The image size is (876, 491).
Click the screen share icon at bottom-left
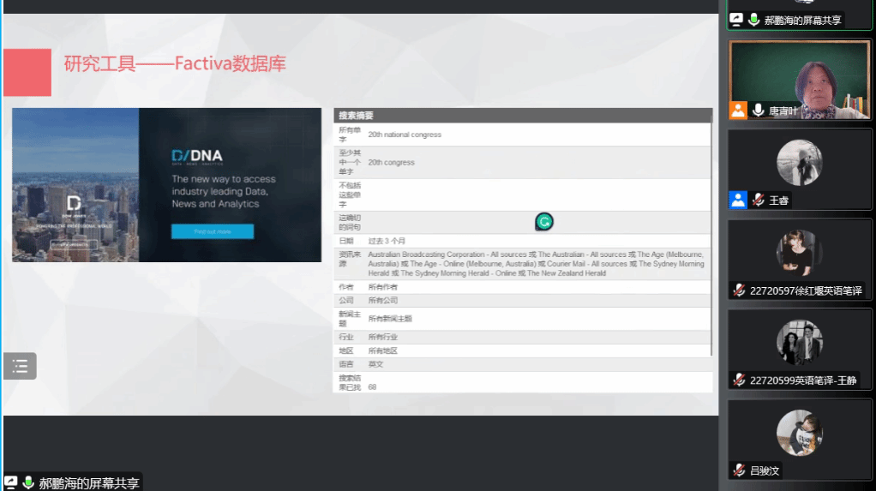click(11, 482)
